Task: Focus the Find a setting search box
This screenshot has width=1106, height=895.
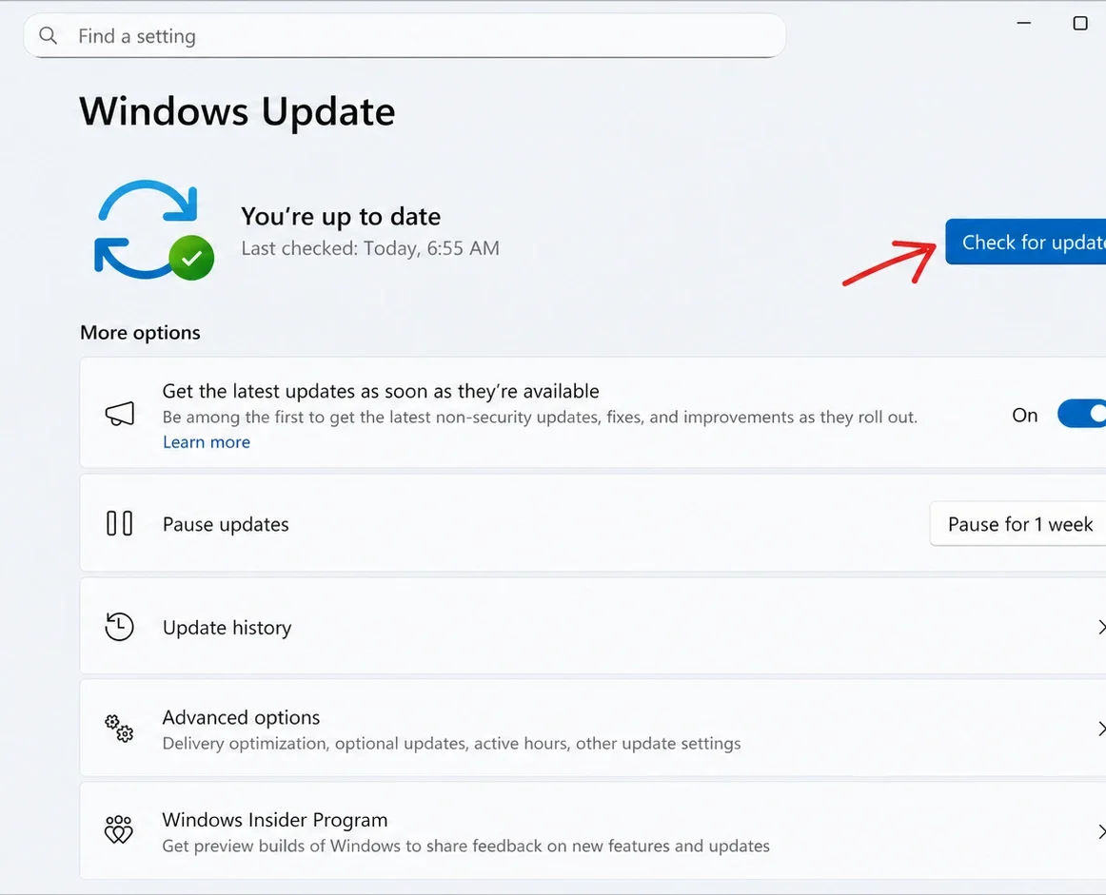Action: coord(405,36)
